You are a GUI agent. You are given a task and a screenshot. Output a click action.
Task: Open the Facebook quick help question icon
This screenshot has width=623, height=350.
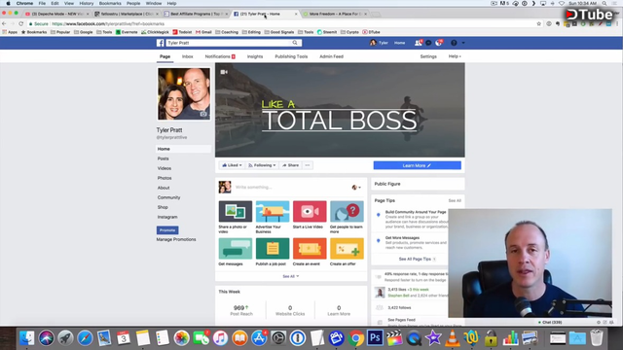click(x=454, y=43)
